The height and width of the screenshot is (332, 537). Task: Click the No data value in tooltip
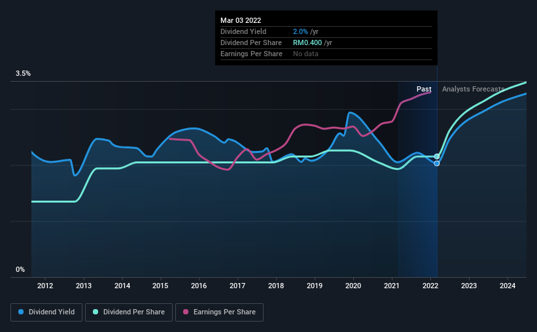pos(305,54)
